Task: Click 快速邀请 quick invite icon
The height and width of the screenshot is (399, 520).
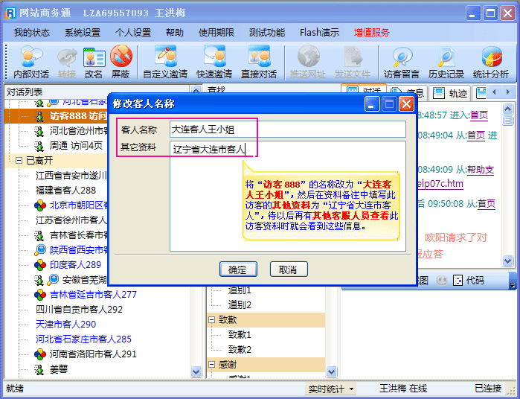Action: tap(214, 62)
